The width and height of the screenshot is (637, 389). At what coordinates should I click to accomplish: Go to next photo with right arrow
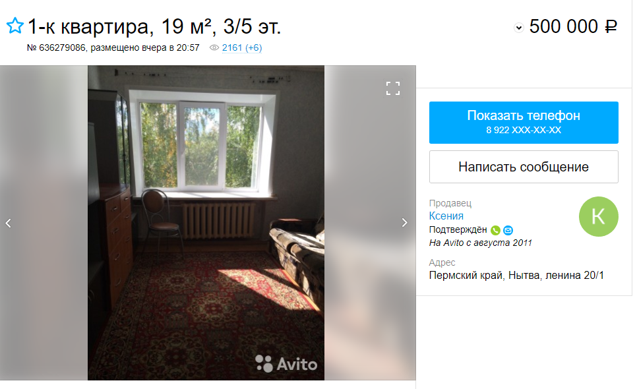[404, 222]
